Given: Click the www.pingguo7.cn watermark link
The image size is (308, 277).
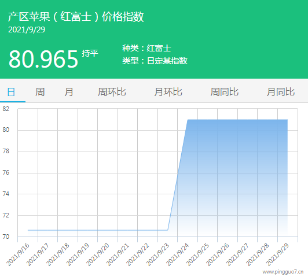Looking at the screenshot, I should click(x=283, y=272).
